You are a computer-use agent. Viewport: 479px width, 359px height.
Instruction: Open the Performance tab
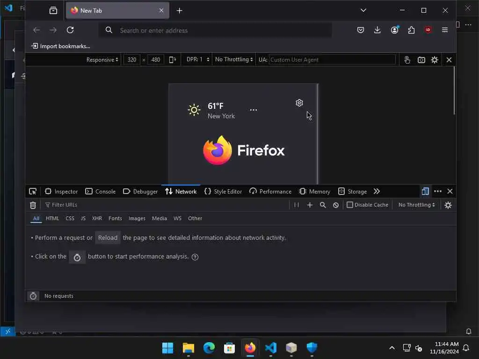coord(270,191)
